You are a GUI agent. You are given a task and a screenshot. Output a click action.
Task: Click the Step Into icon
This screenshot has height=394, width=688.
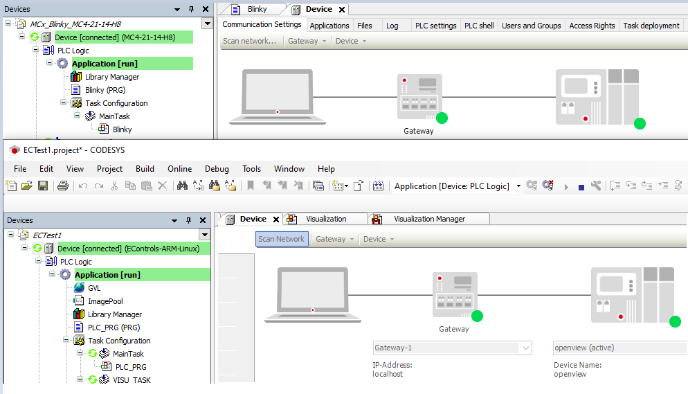(x=615, y=186)
